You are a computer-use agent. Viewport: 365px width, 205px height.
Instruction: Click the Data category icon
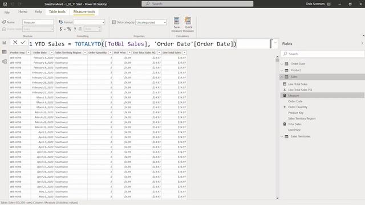point(114,22)
